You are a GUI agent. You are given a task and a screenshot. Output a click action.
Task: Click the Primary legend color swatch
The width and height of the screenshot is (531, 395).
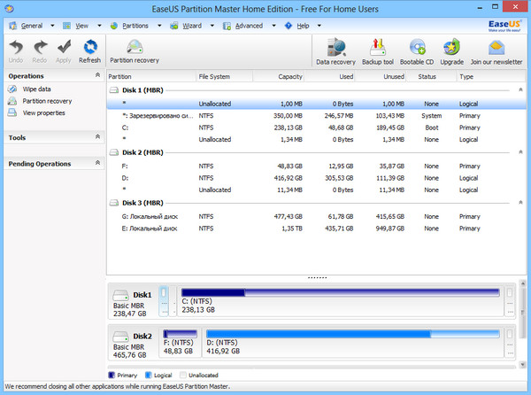coord(112,375)
